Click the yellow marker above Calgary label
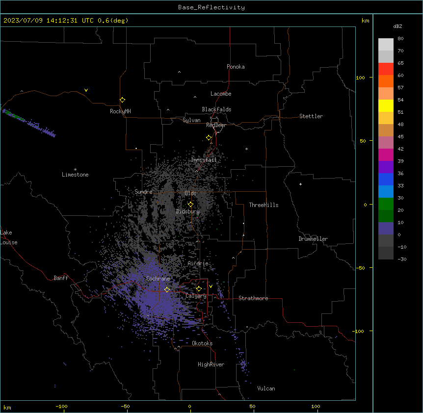The height and width of the screenshot is (413, 423). [x=199, y=289]
